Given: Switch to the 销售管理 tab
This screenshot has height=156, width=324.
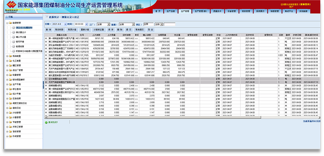Looking at the screenshot, I should point(275,11).
